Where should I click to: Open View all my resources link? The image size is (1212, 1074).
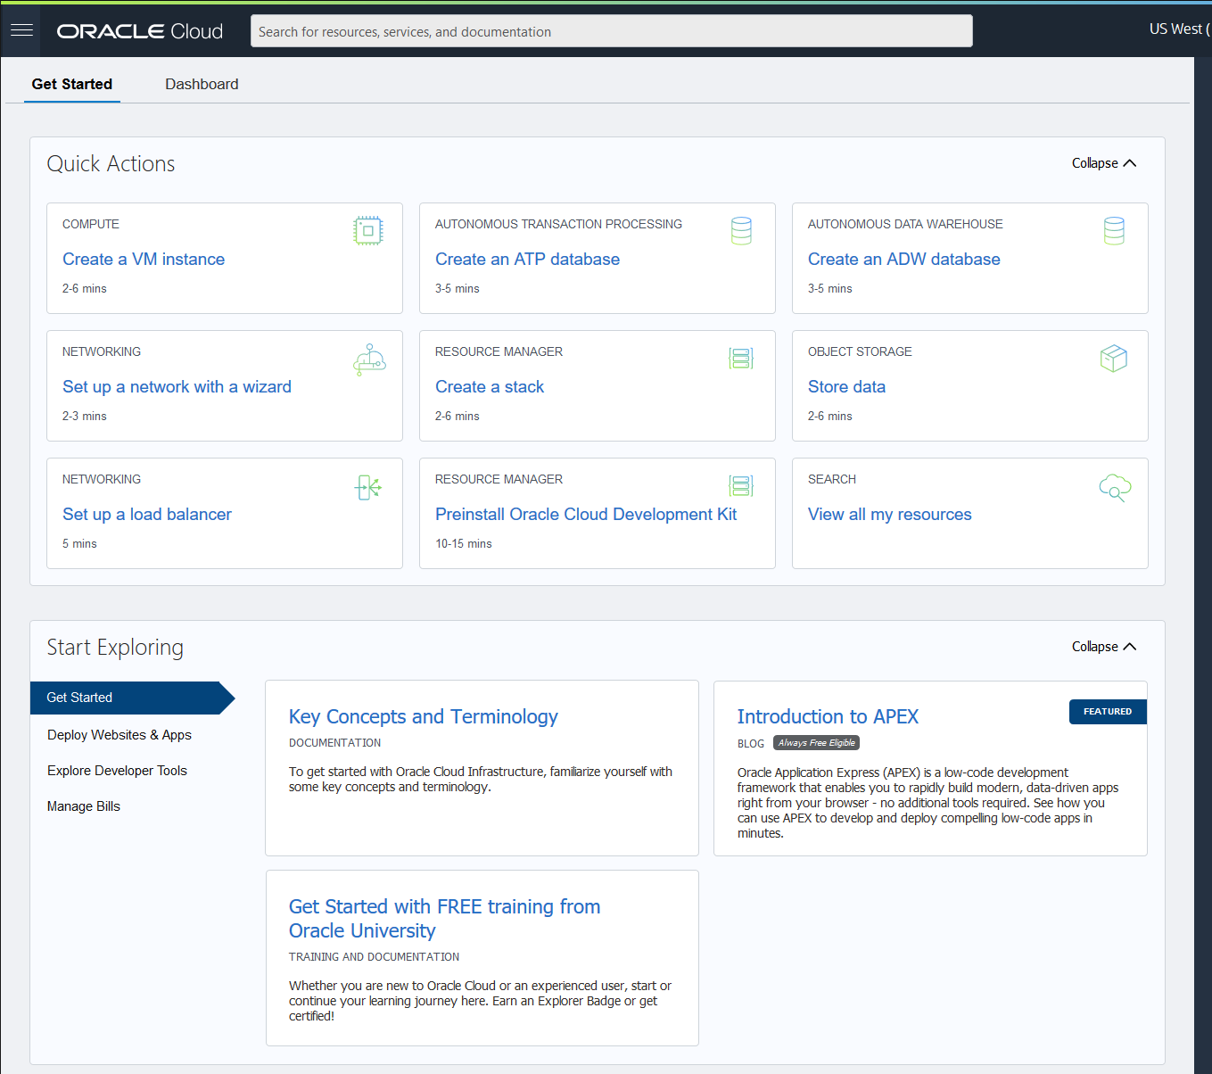(890, 515)
